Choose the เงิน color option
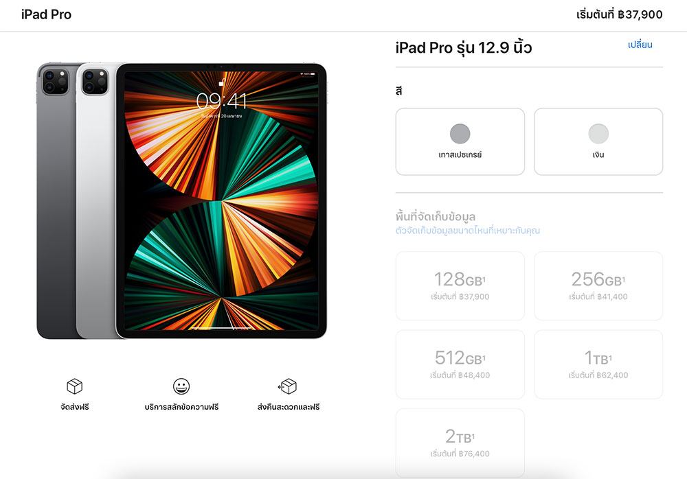The width and height of the screenshot is (687, 479). coord(598,141)
